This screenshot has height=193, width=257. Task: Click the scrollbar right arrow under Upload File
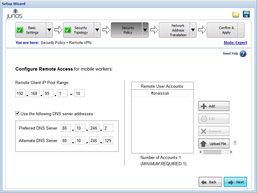click(231, 152)
